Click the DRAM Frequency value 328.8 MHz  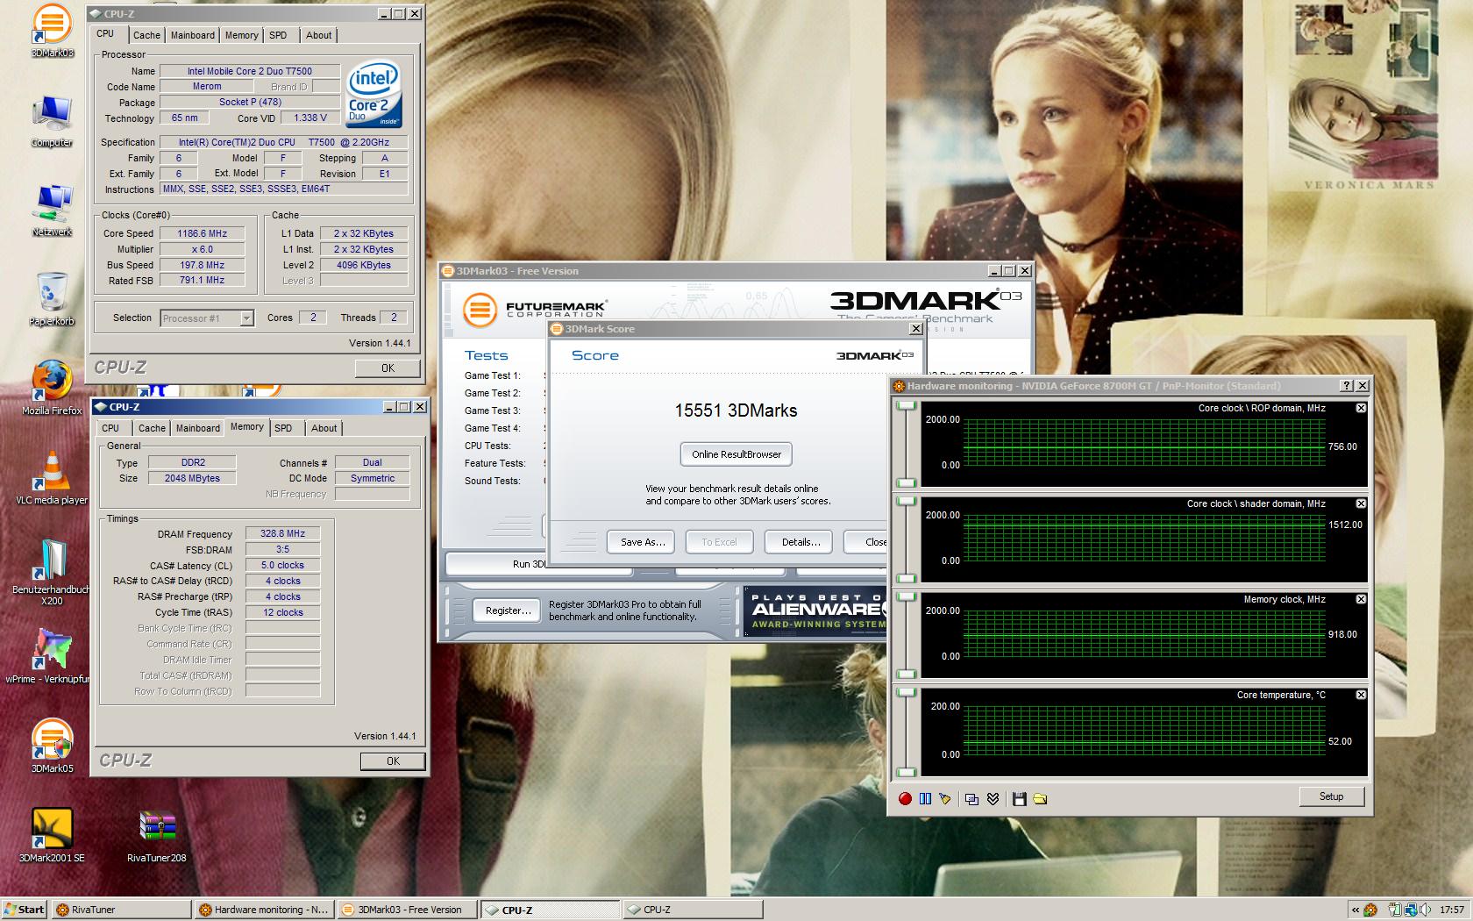coord(282,533)
